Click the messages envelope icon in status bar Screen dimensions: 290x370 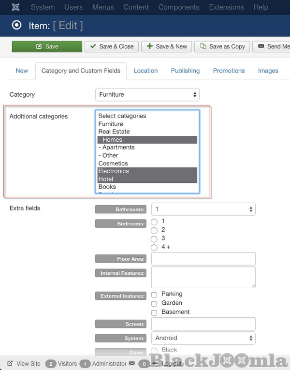131,363
